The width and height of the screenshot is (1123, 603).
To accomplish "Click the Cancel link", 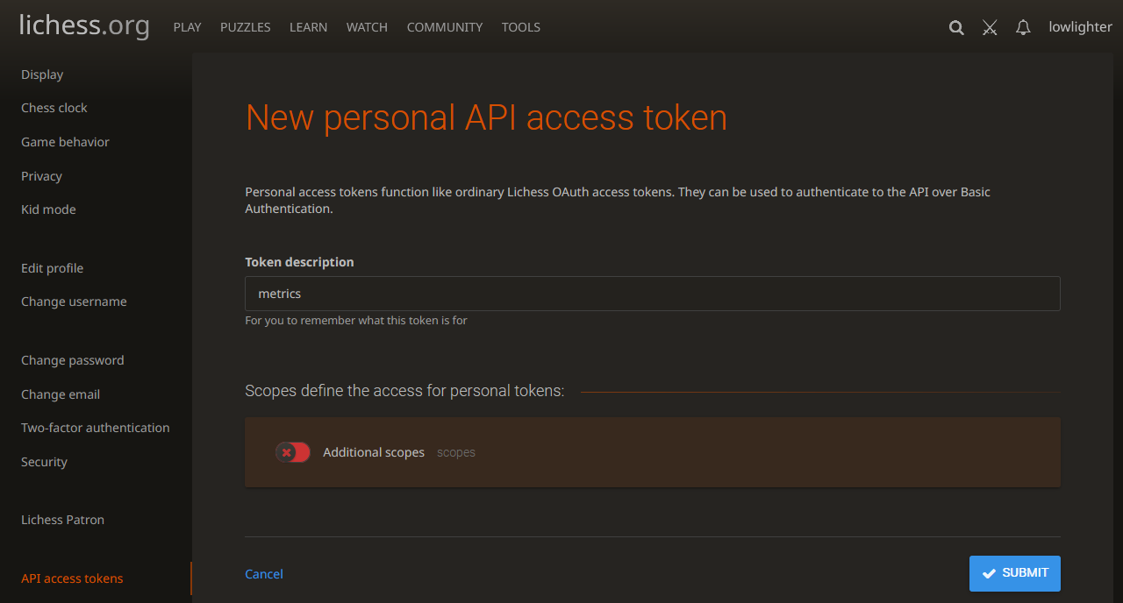I will click(264, 574).
